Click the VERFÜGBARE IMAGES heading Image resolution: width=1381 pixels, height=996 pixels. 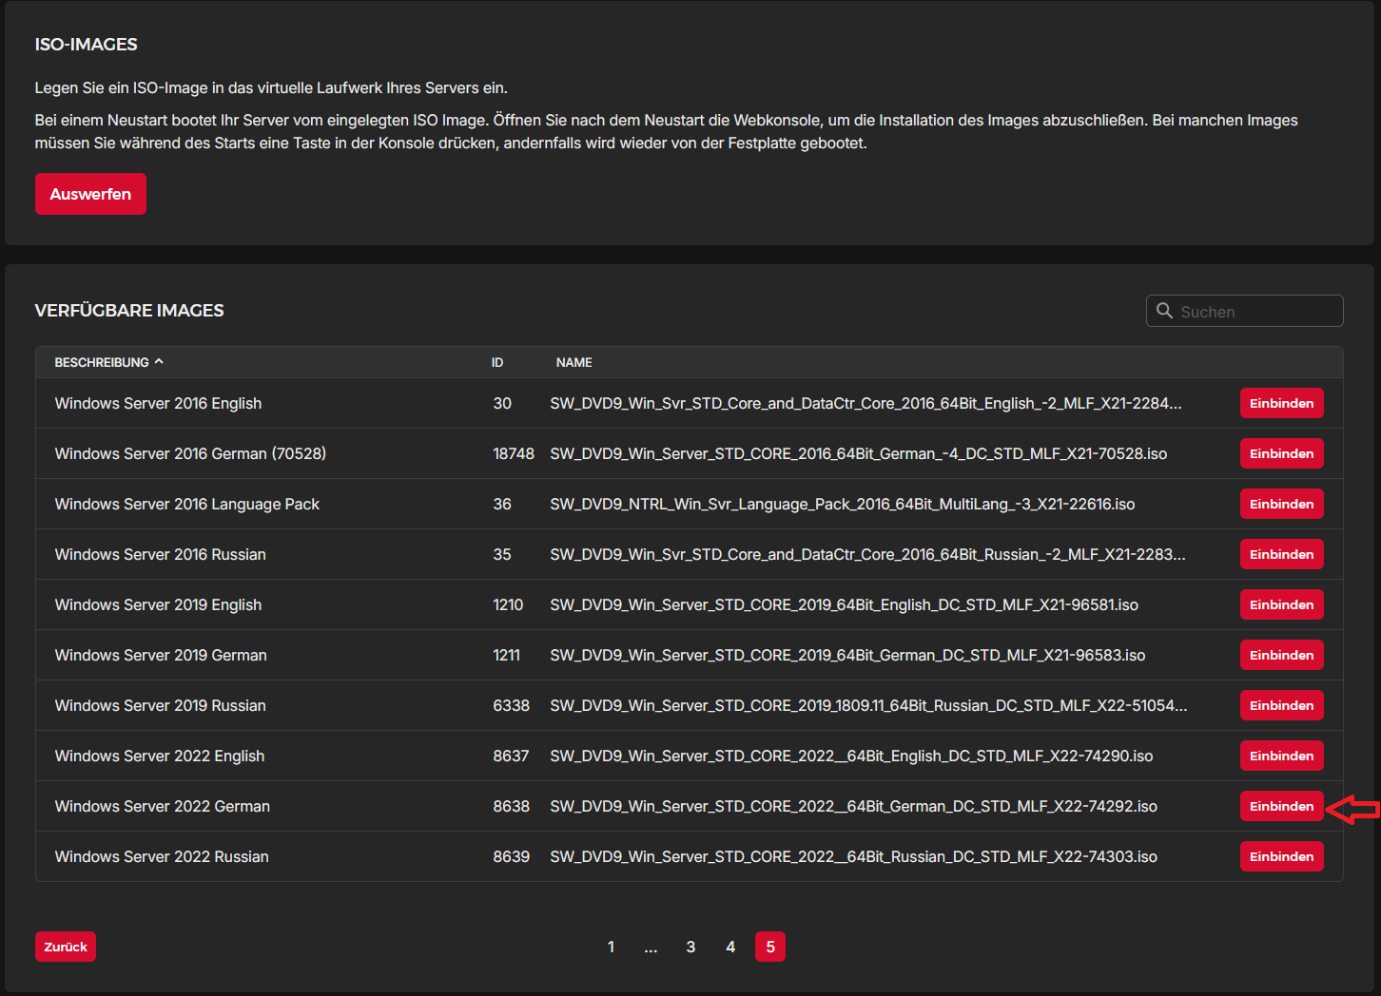click(129, 310)
